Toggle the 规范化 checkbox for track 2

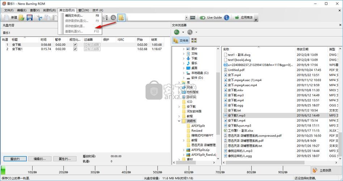75,49
